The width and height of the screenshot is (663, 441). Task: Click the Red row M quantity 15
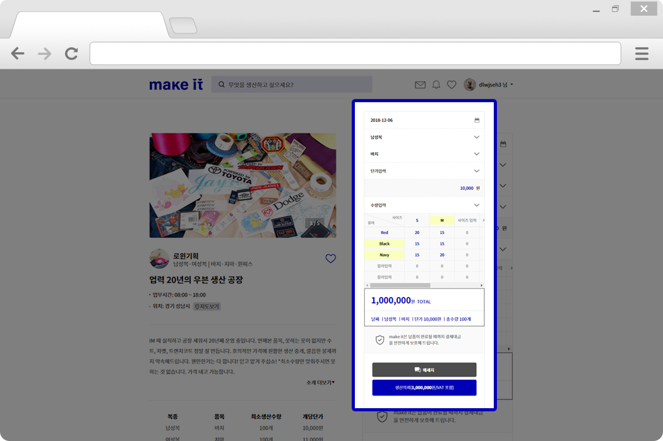442,233
